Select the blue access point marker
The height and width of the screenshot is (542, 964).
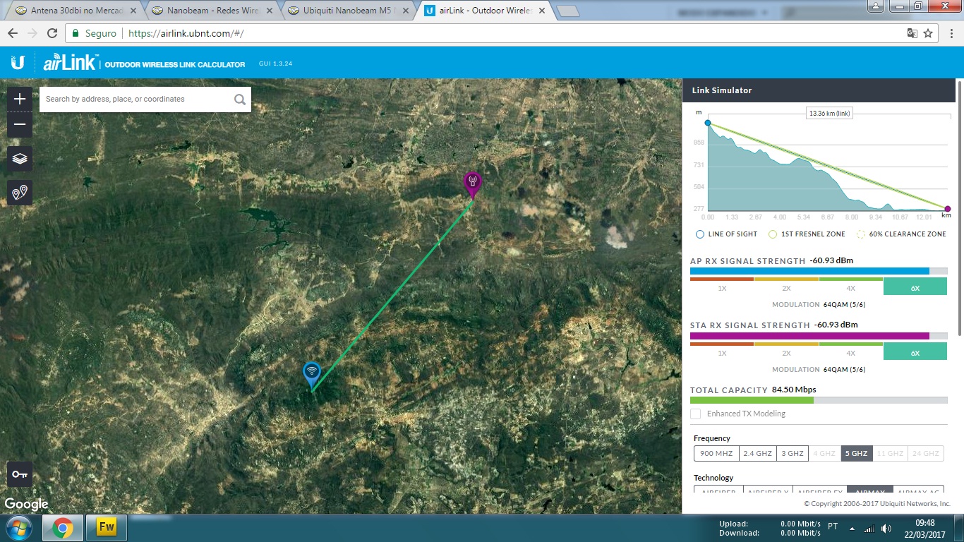coord(311,375)
